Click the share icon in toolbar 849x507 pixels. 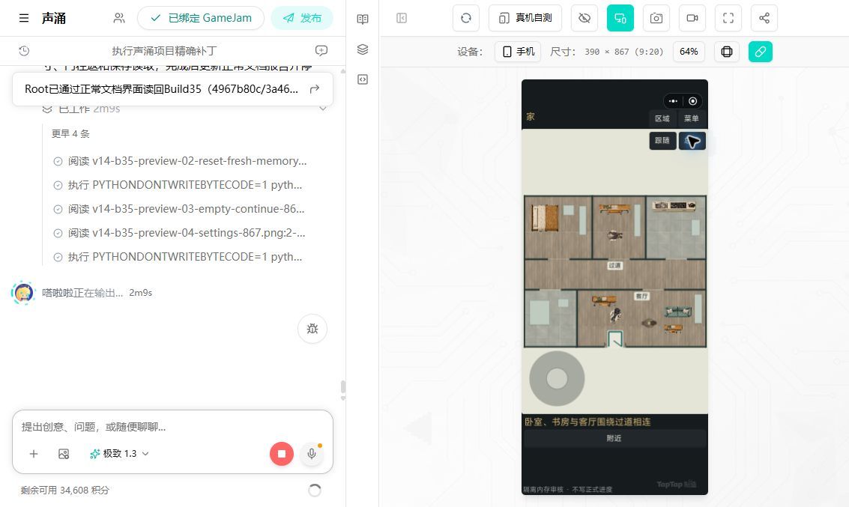(764, 18)
